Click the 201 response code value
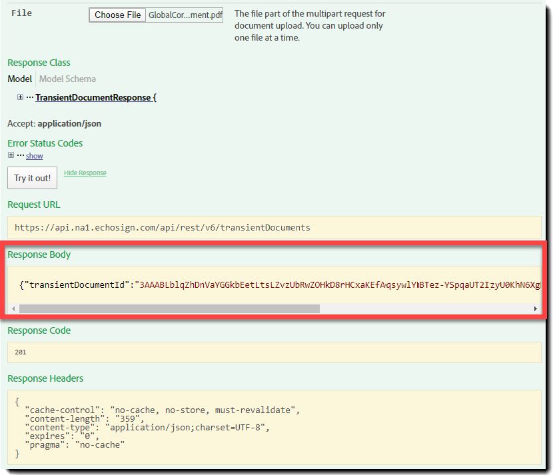 (21, 352)
